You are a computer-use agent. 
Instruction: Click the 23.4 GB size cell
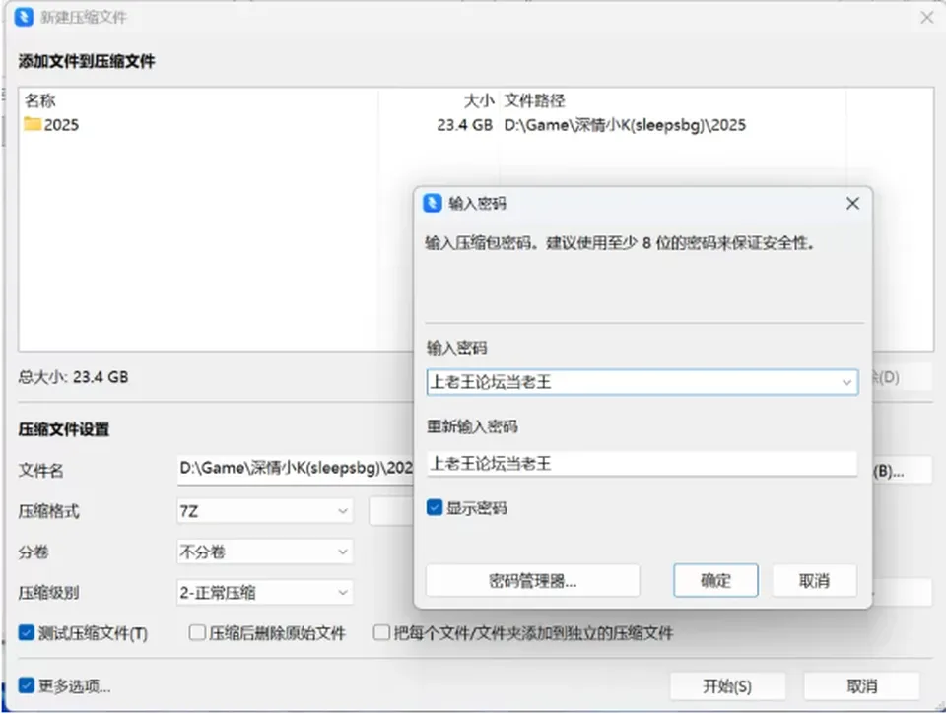[464, 125]
